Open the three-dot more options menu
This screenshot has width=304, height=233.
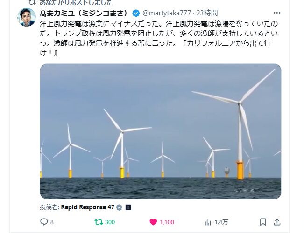(277, 13)
